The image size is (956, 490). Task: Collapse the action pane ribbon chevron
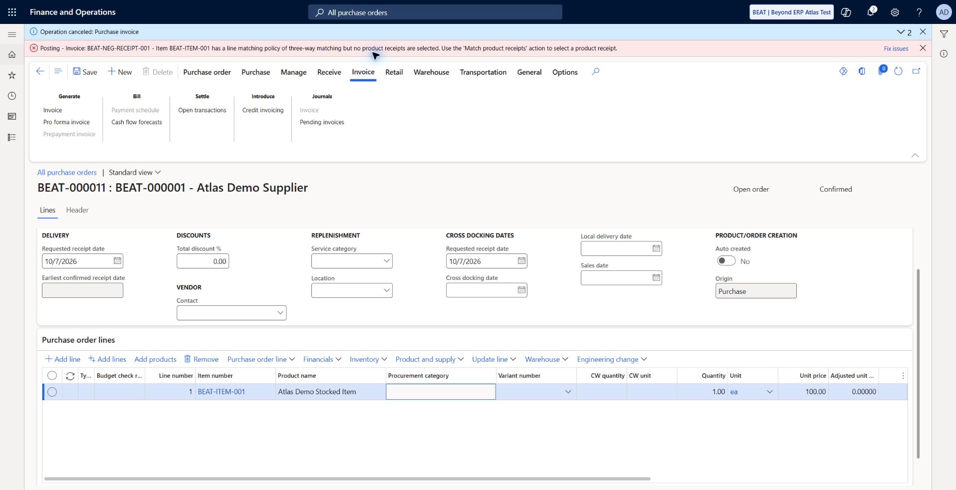915,155
